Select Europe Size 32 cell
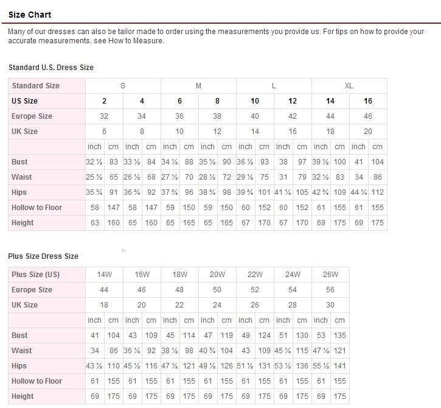This screenshot has width=441, height=408. (x=104, y=116)
